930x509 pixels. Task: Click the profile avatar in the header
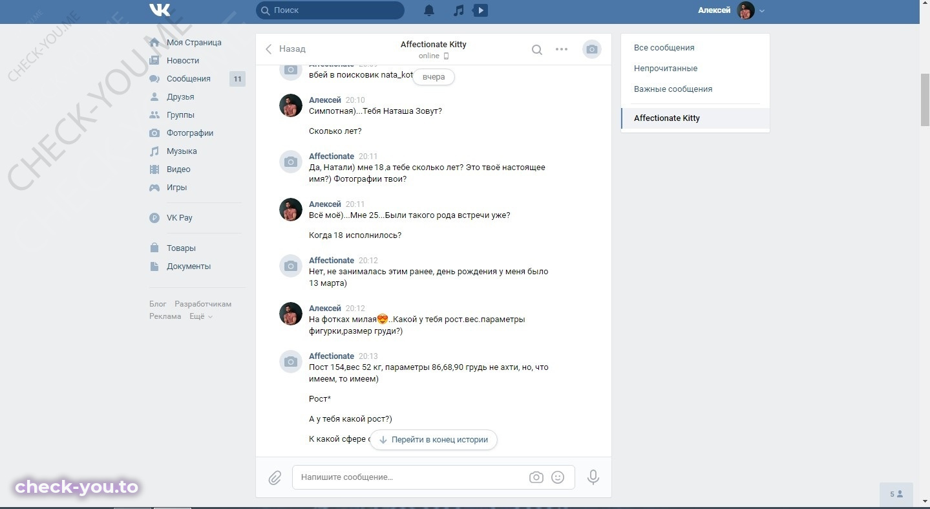(746, 10)
